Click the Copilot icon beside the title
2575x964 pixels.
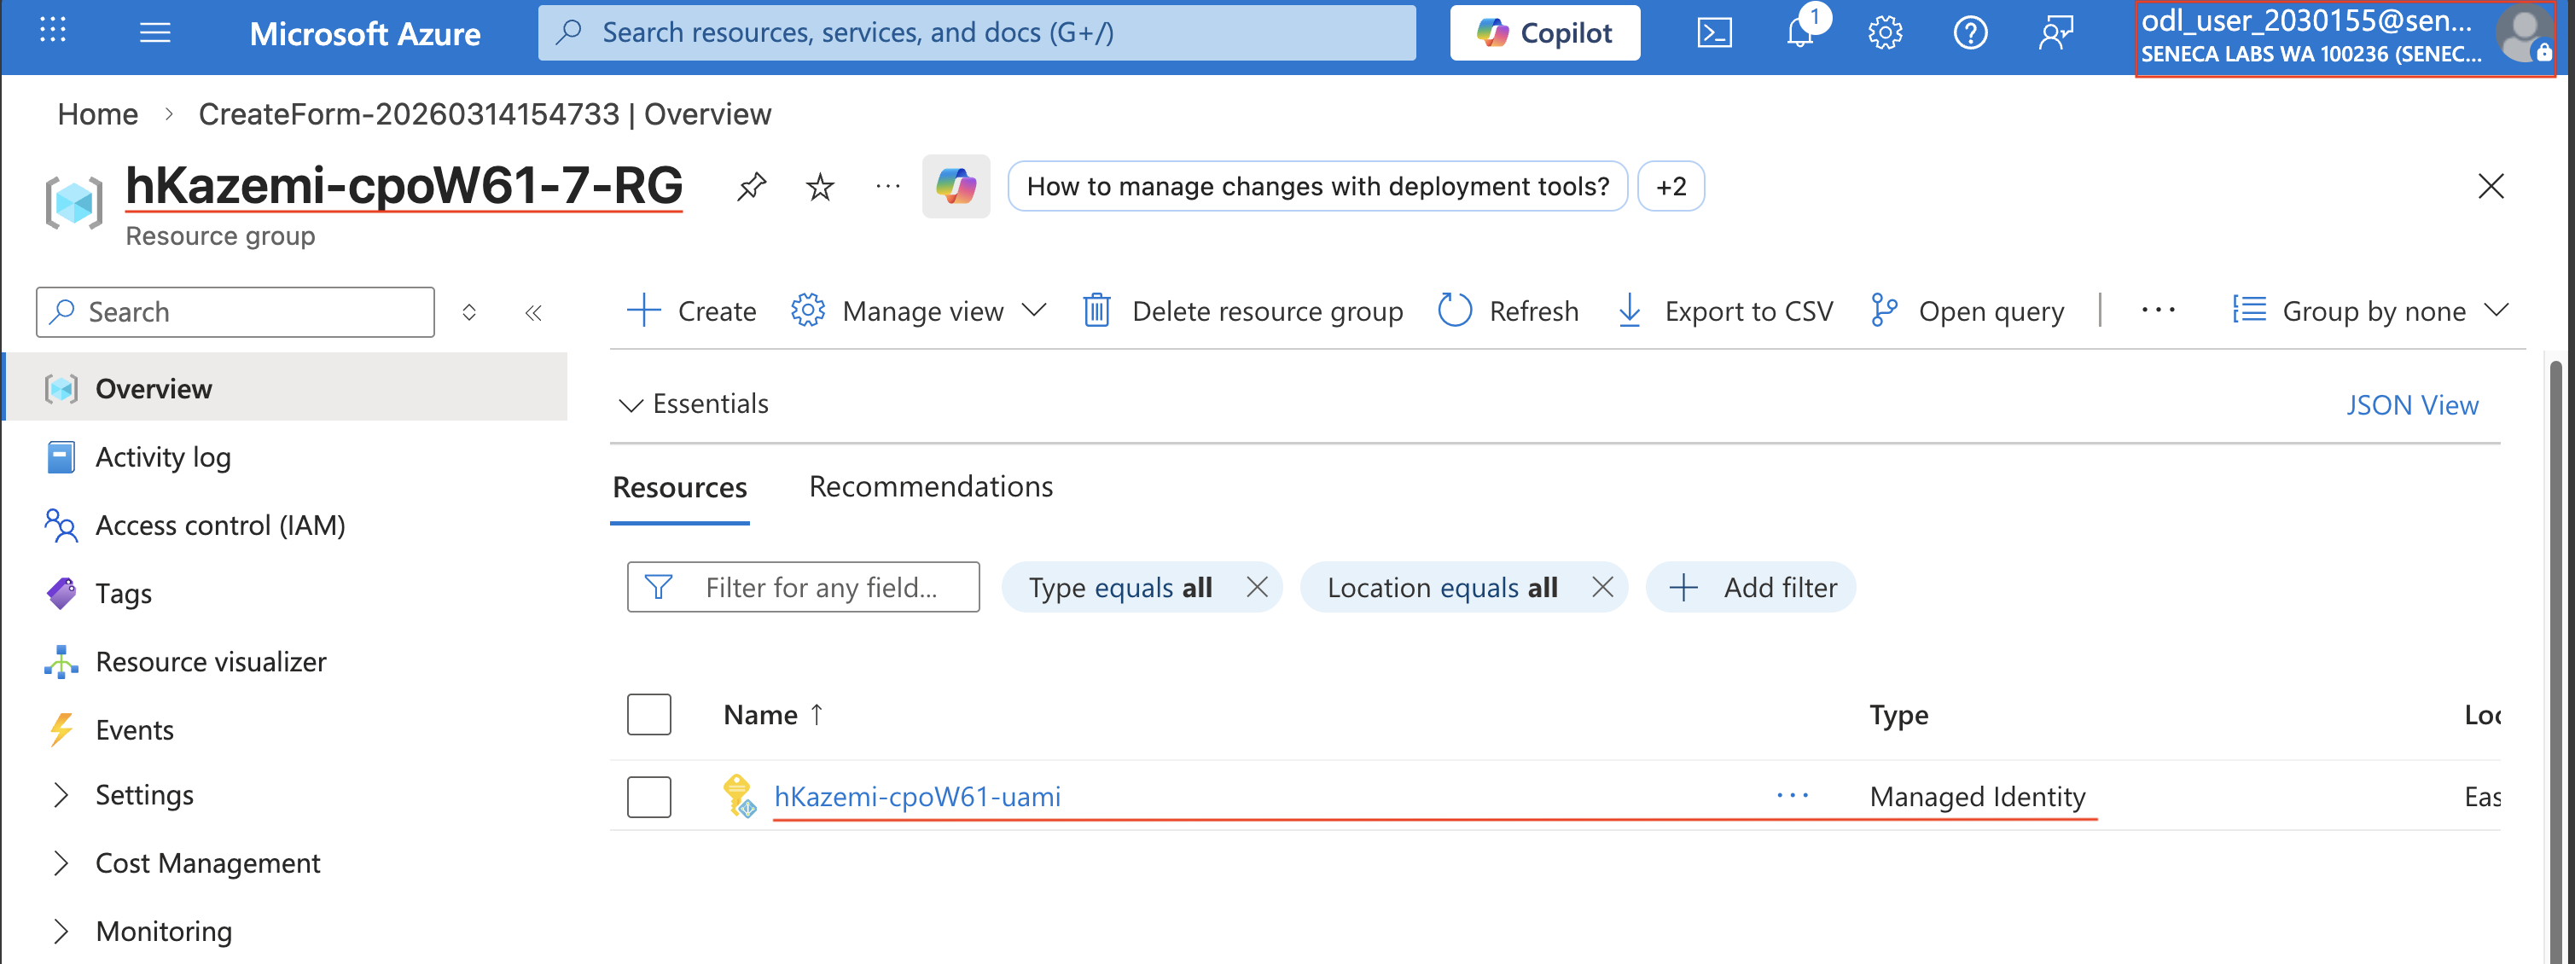pyautogui.click(x=956, y=186)
